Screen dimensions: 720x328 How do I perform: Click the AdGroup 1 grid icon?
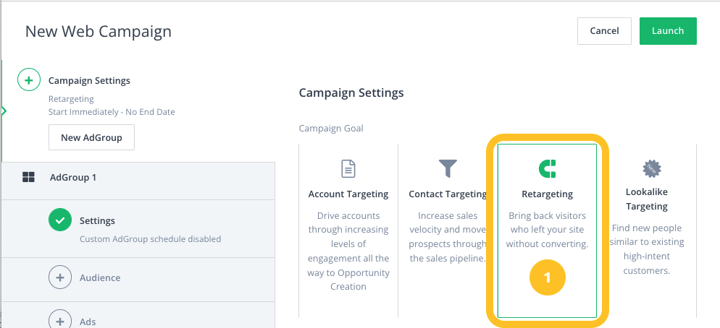click(28, 178)
